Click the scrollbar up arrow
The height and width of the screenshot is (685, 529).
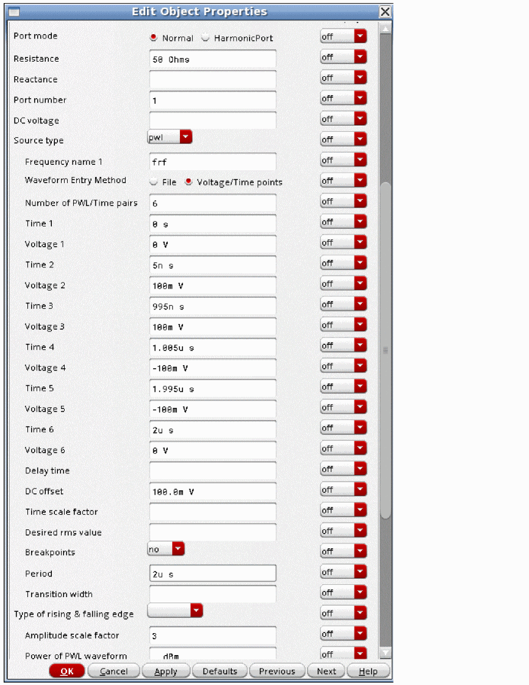(x=386, y=29)
